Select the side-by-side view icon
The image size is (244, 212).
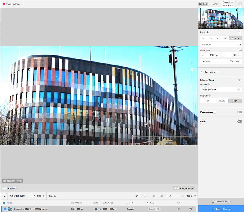[x=161, y=196]
